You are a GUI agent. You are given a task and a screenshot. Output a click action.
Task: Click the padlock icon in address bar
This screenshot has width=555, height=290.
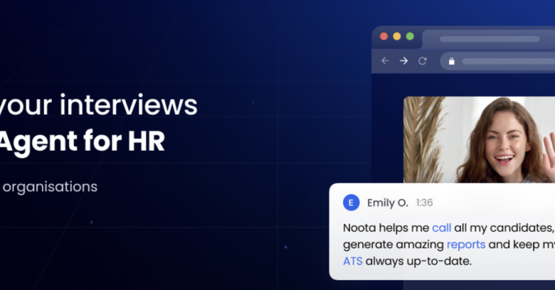[x=451, y=61]
